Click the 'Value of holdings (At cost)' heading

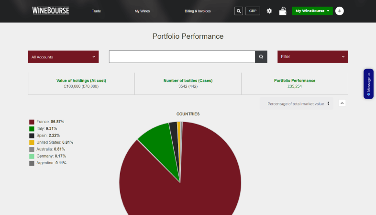click(81, 80)
